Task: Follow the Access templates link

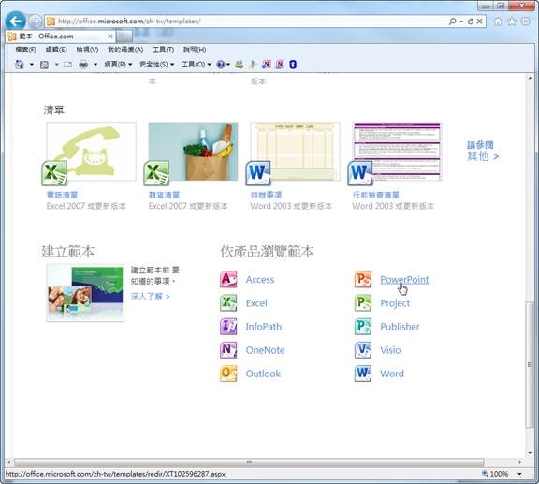Action: pyautogui.click(x=260, y=279)
